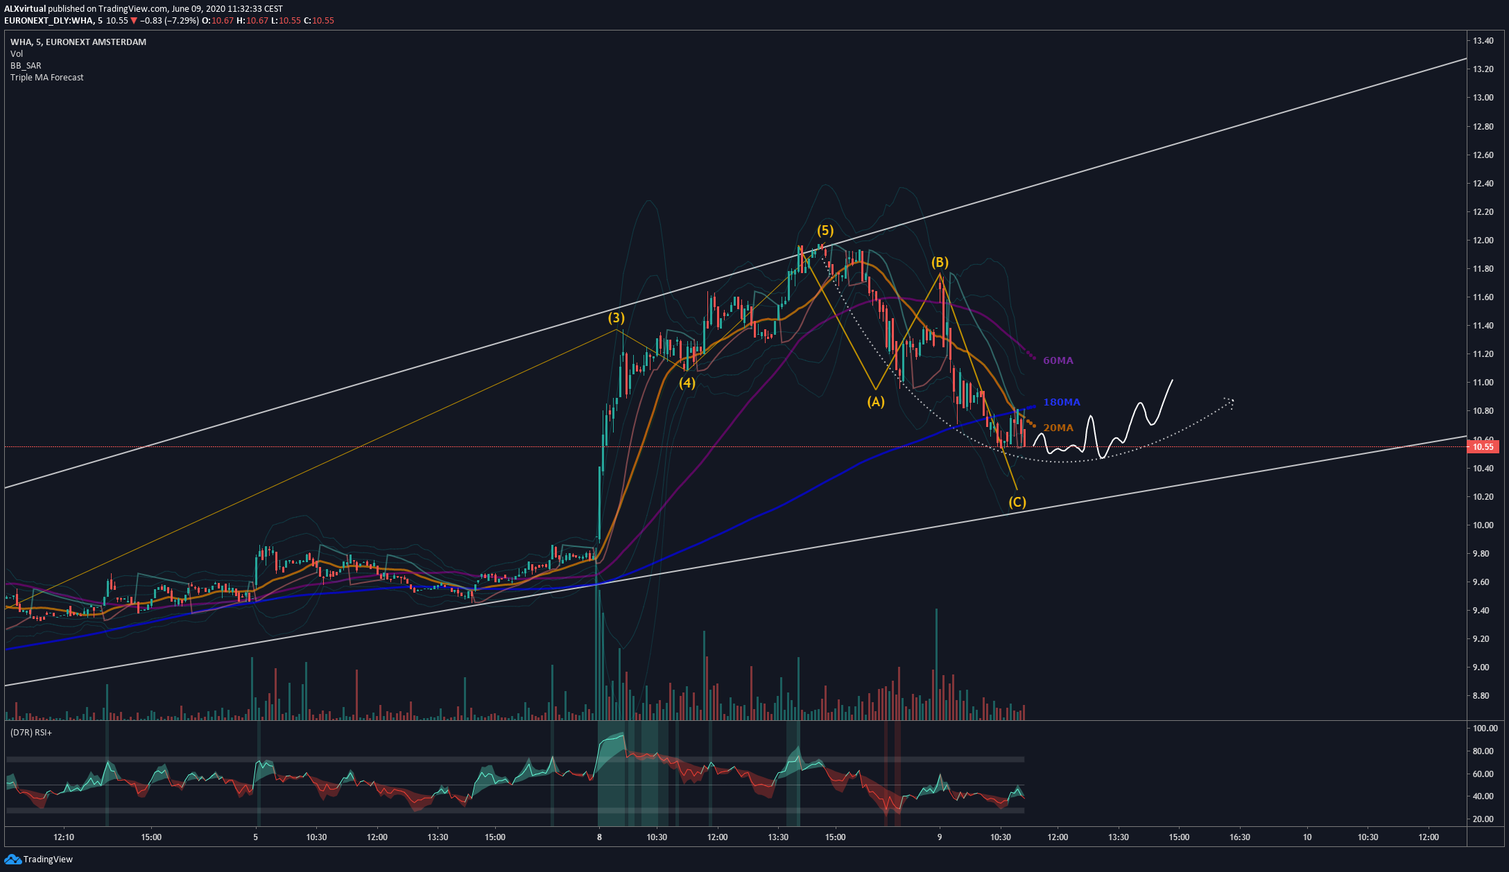Click the TradingView cloud logo icon
The height and width of the screenshot is (872, 1509).
coord(12,859)
